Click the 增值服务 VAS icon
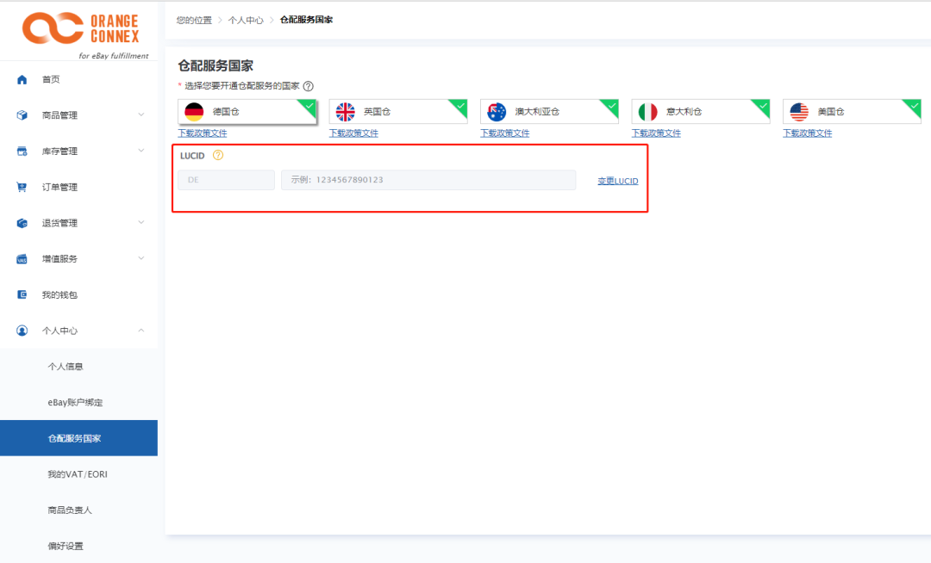 click(22, 259)
